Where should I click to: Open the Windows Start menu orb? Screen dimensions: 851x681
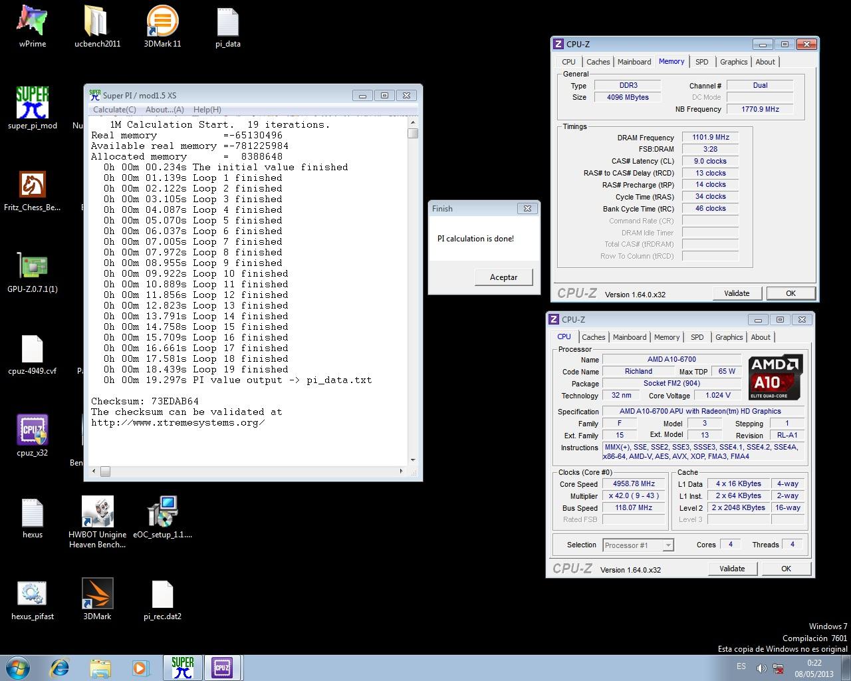(x=17, y=667)
